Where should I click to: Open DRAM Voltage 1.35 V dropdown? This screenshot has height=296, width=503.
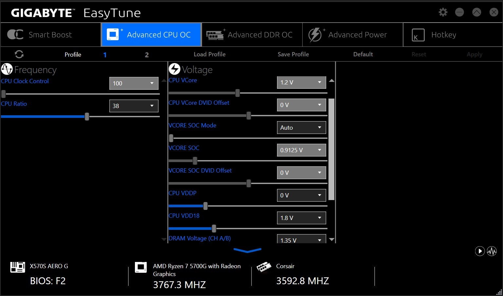301,239
